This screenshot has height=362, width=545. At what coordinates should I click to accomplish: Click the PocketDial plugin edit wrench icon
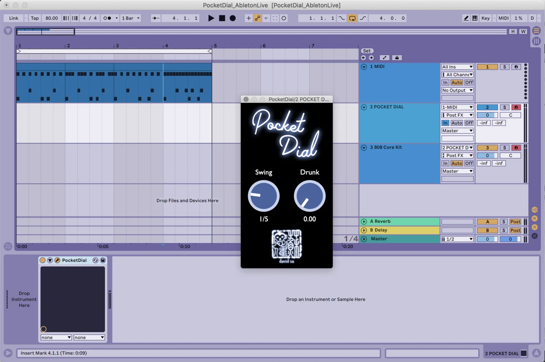[57, 260]
